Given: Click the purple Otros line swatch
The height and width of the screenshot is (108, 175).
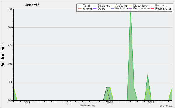Looking at the screenshot, I should (x=94, y=8).
